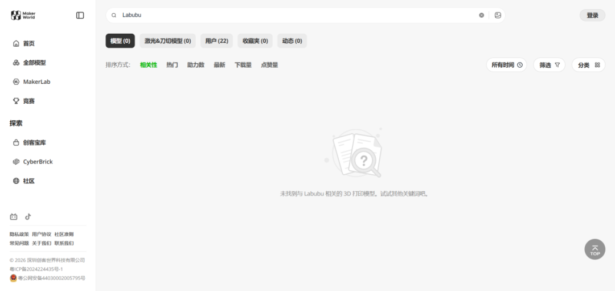The image size is (615, 291).
Task: Open the 隐私政策 privacy policy link
Action: [19, 234]
